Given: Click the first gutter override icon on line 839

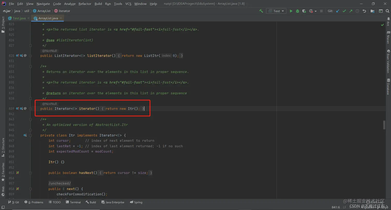Looking at the screenshot, I should pyautogui.click(x=18, y=109).
